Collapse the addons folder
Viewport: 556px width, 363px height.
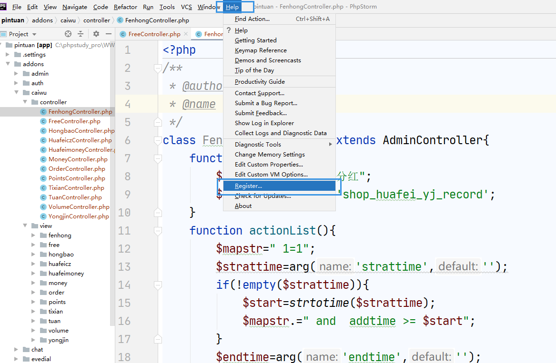8,64
